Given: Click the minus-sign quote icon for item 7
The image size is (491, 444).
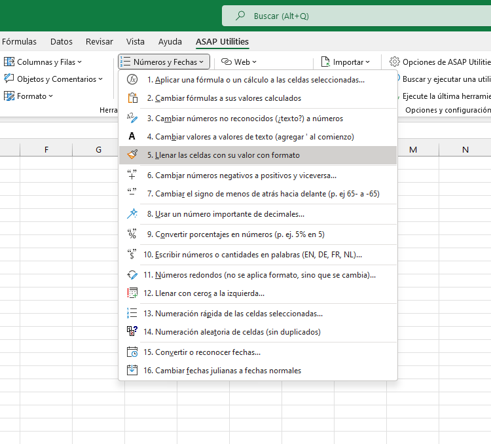Looking at the screenshot, I should 132,192.
